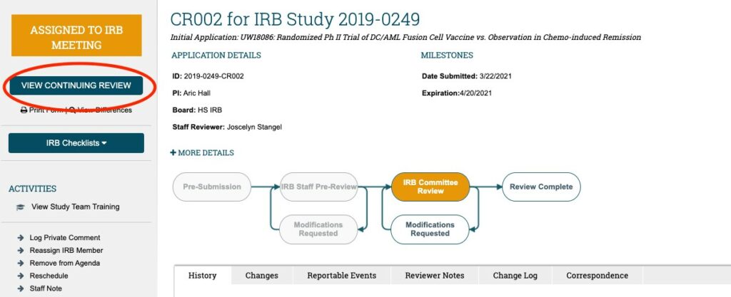The width and height of the screenshot is (731, 297).
Task: Switch to the Changes tab
Action: tap(261, 276)
